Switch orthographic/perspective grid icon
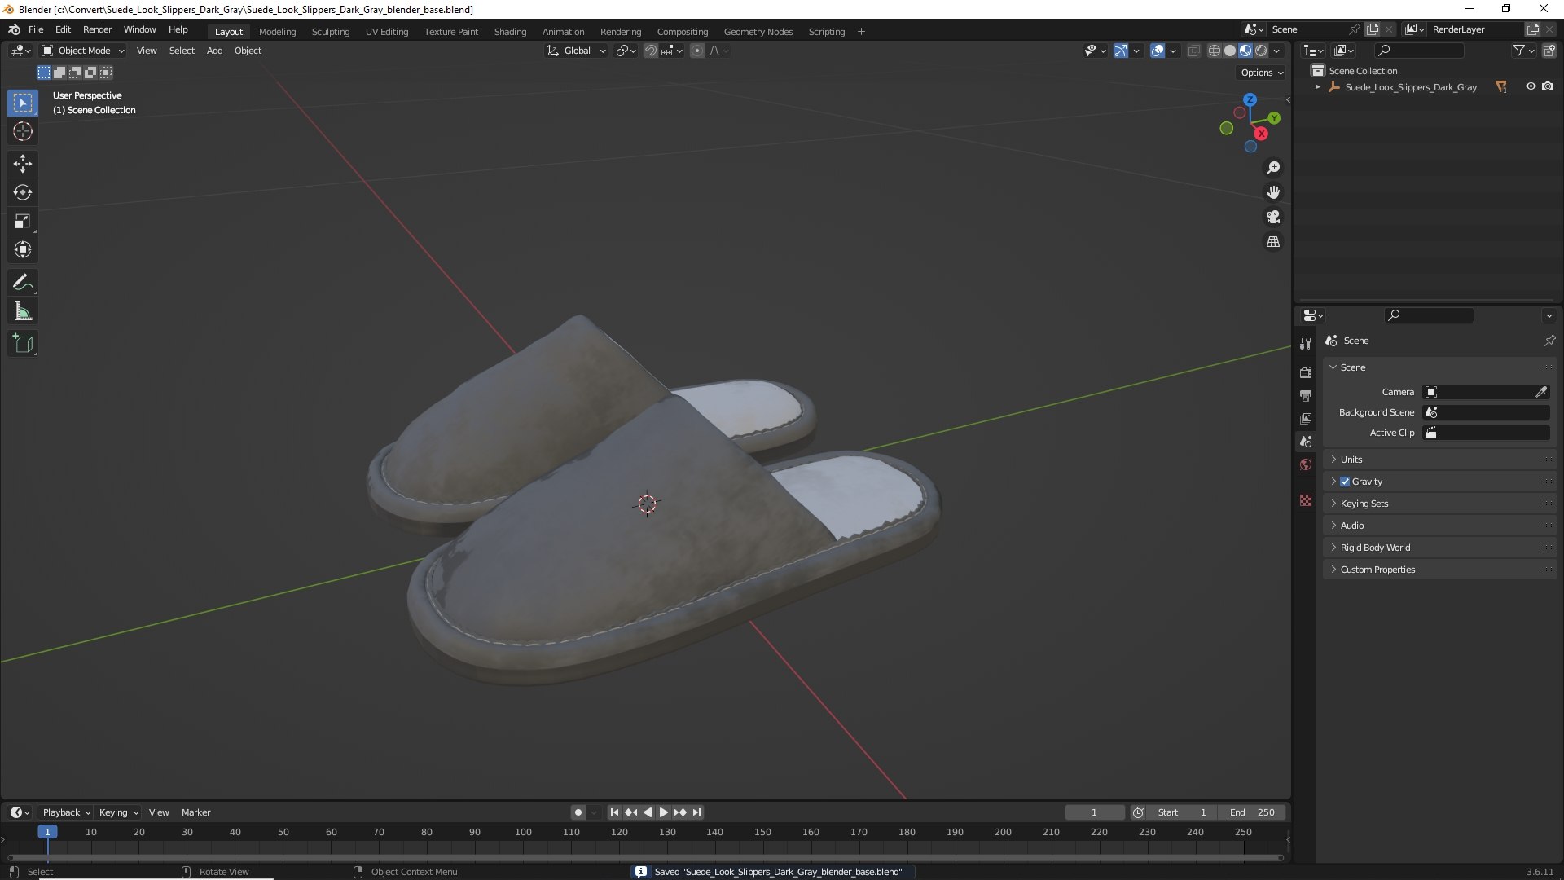This screenshot has height=880, width=1564. coord(1273,242)
